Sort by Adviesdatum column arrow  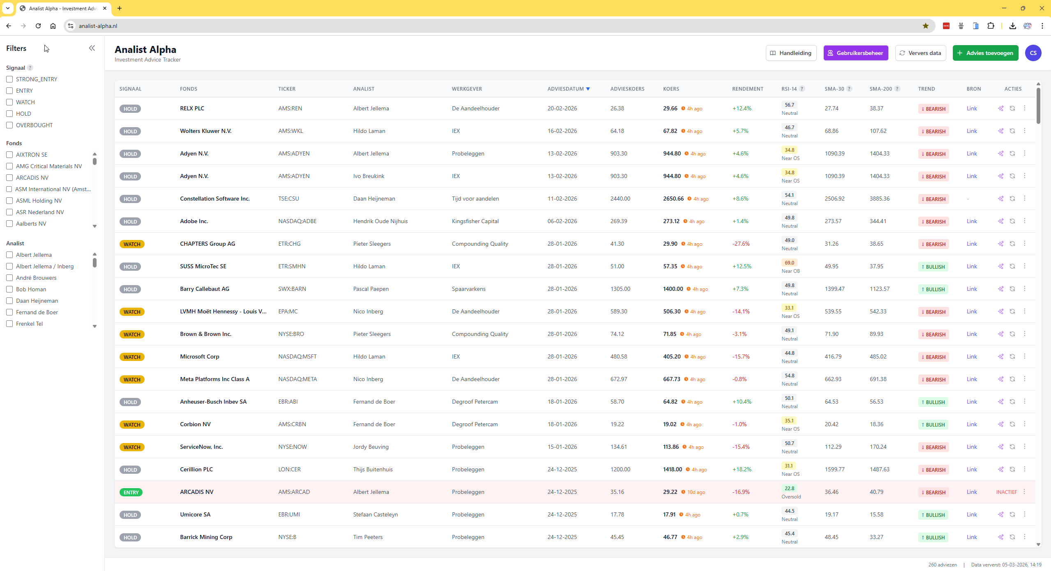[x=588, y=89]
